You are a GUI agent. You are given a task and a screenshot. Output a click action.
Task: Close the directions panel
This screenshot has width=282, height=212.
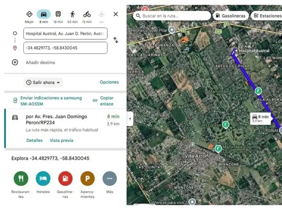point(116,14)
